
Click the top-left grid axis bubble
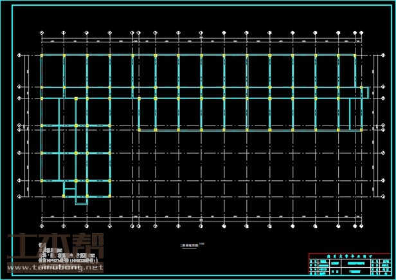42,31
